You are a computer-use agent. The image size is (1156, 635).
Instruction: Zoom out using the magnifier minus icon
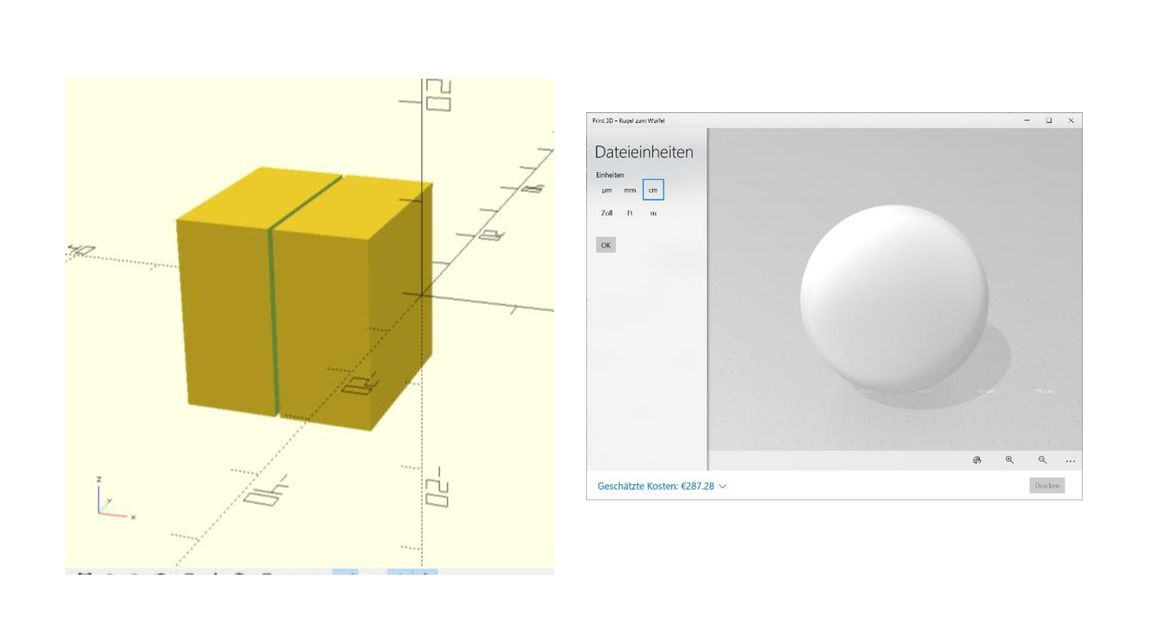coord(1042,461)
